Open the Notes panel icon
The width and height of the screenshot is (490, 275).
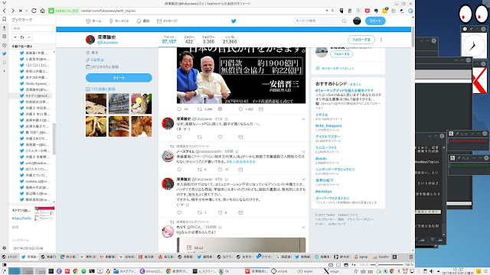click(x=4, y=37)
